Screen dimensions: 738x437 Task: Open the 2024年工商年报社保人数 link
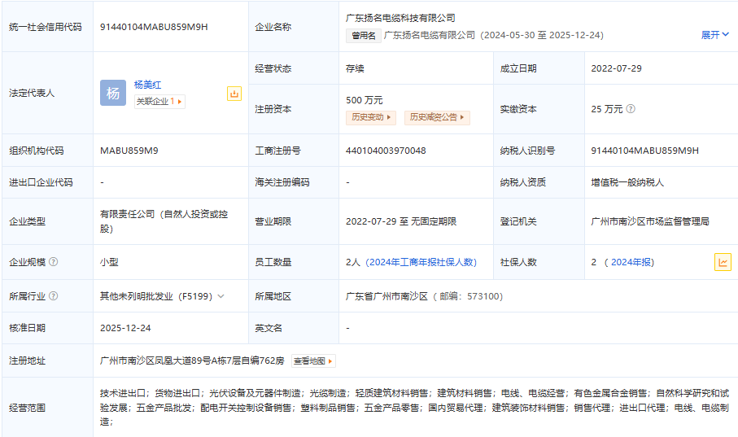click(x=421, y=262)
